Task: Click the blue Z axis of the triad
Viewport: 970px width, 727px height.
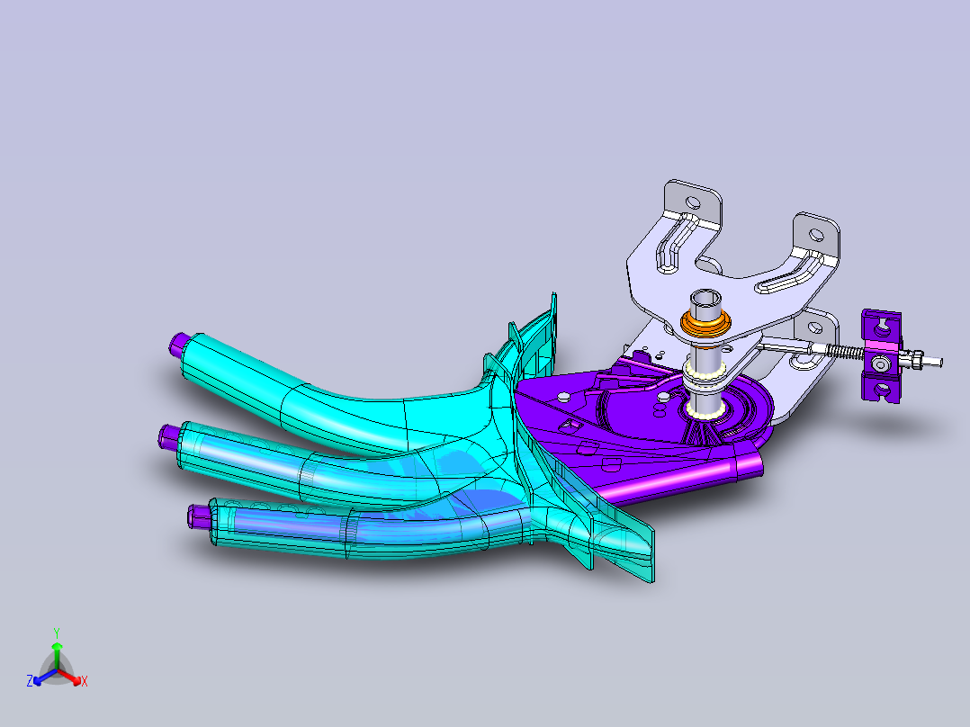Action: pyautogui.click(x=43, y=678)
